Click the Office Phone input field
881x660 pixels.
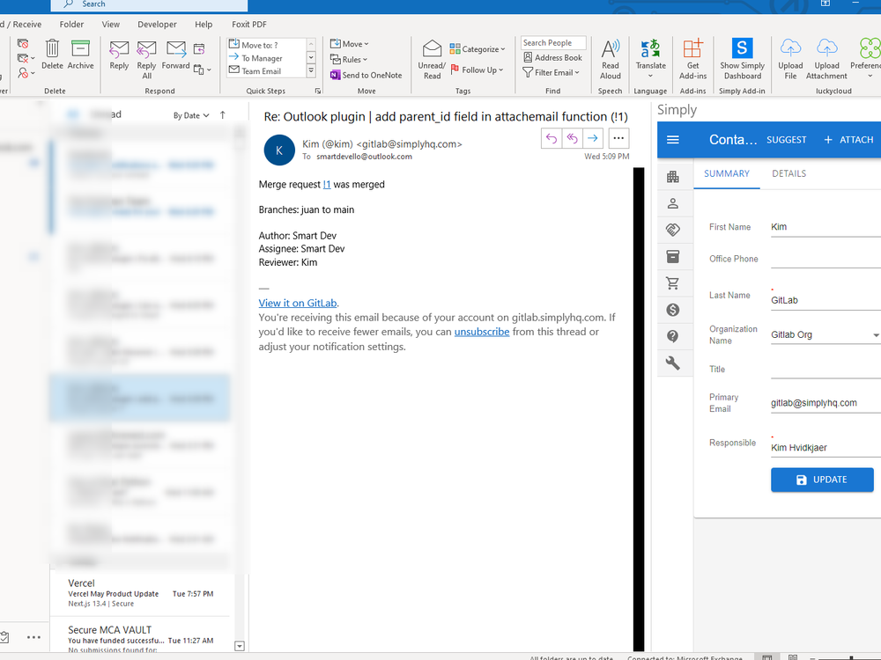(x=825, y=259)
